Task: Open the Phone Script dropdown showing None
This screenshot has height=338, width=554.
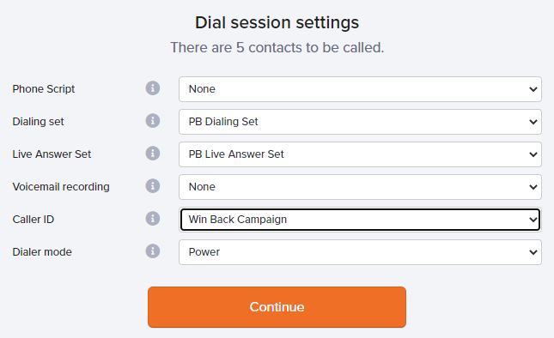Action: click(x=360, y=89)
